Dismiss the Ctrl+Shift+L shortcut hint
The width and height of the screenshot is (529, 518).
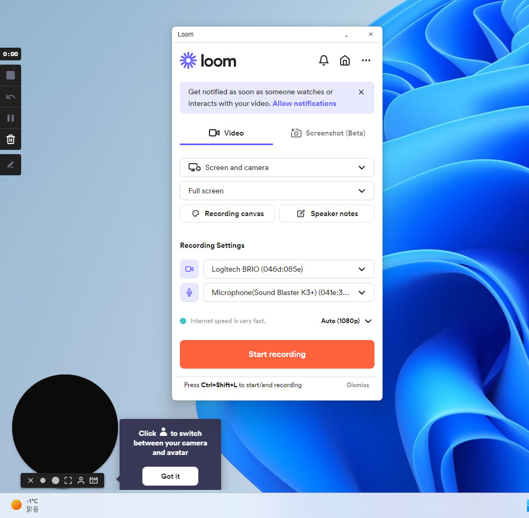358,385
